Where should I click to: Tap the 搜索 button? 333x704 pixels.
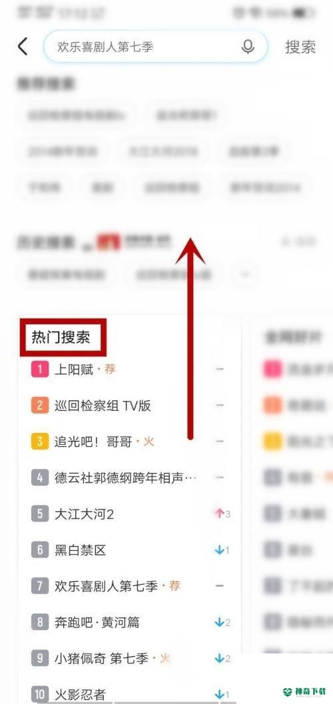pyautogui.click(x=300, y=47)
